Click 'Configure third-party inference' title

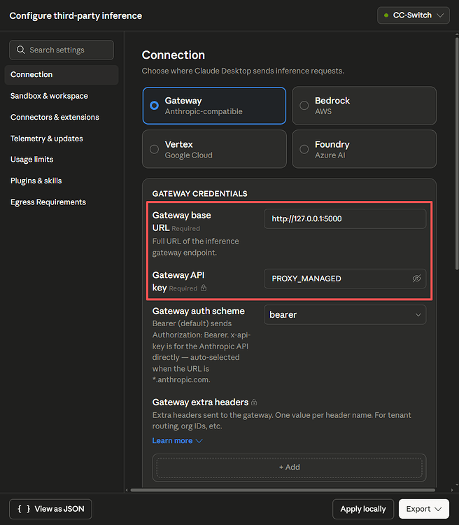pos(76,15)
